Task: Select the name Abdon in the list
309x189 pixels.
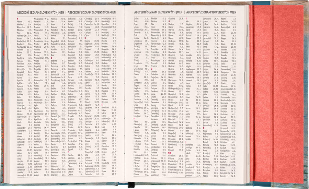Action: click(20, 21)
